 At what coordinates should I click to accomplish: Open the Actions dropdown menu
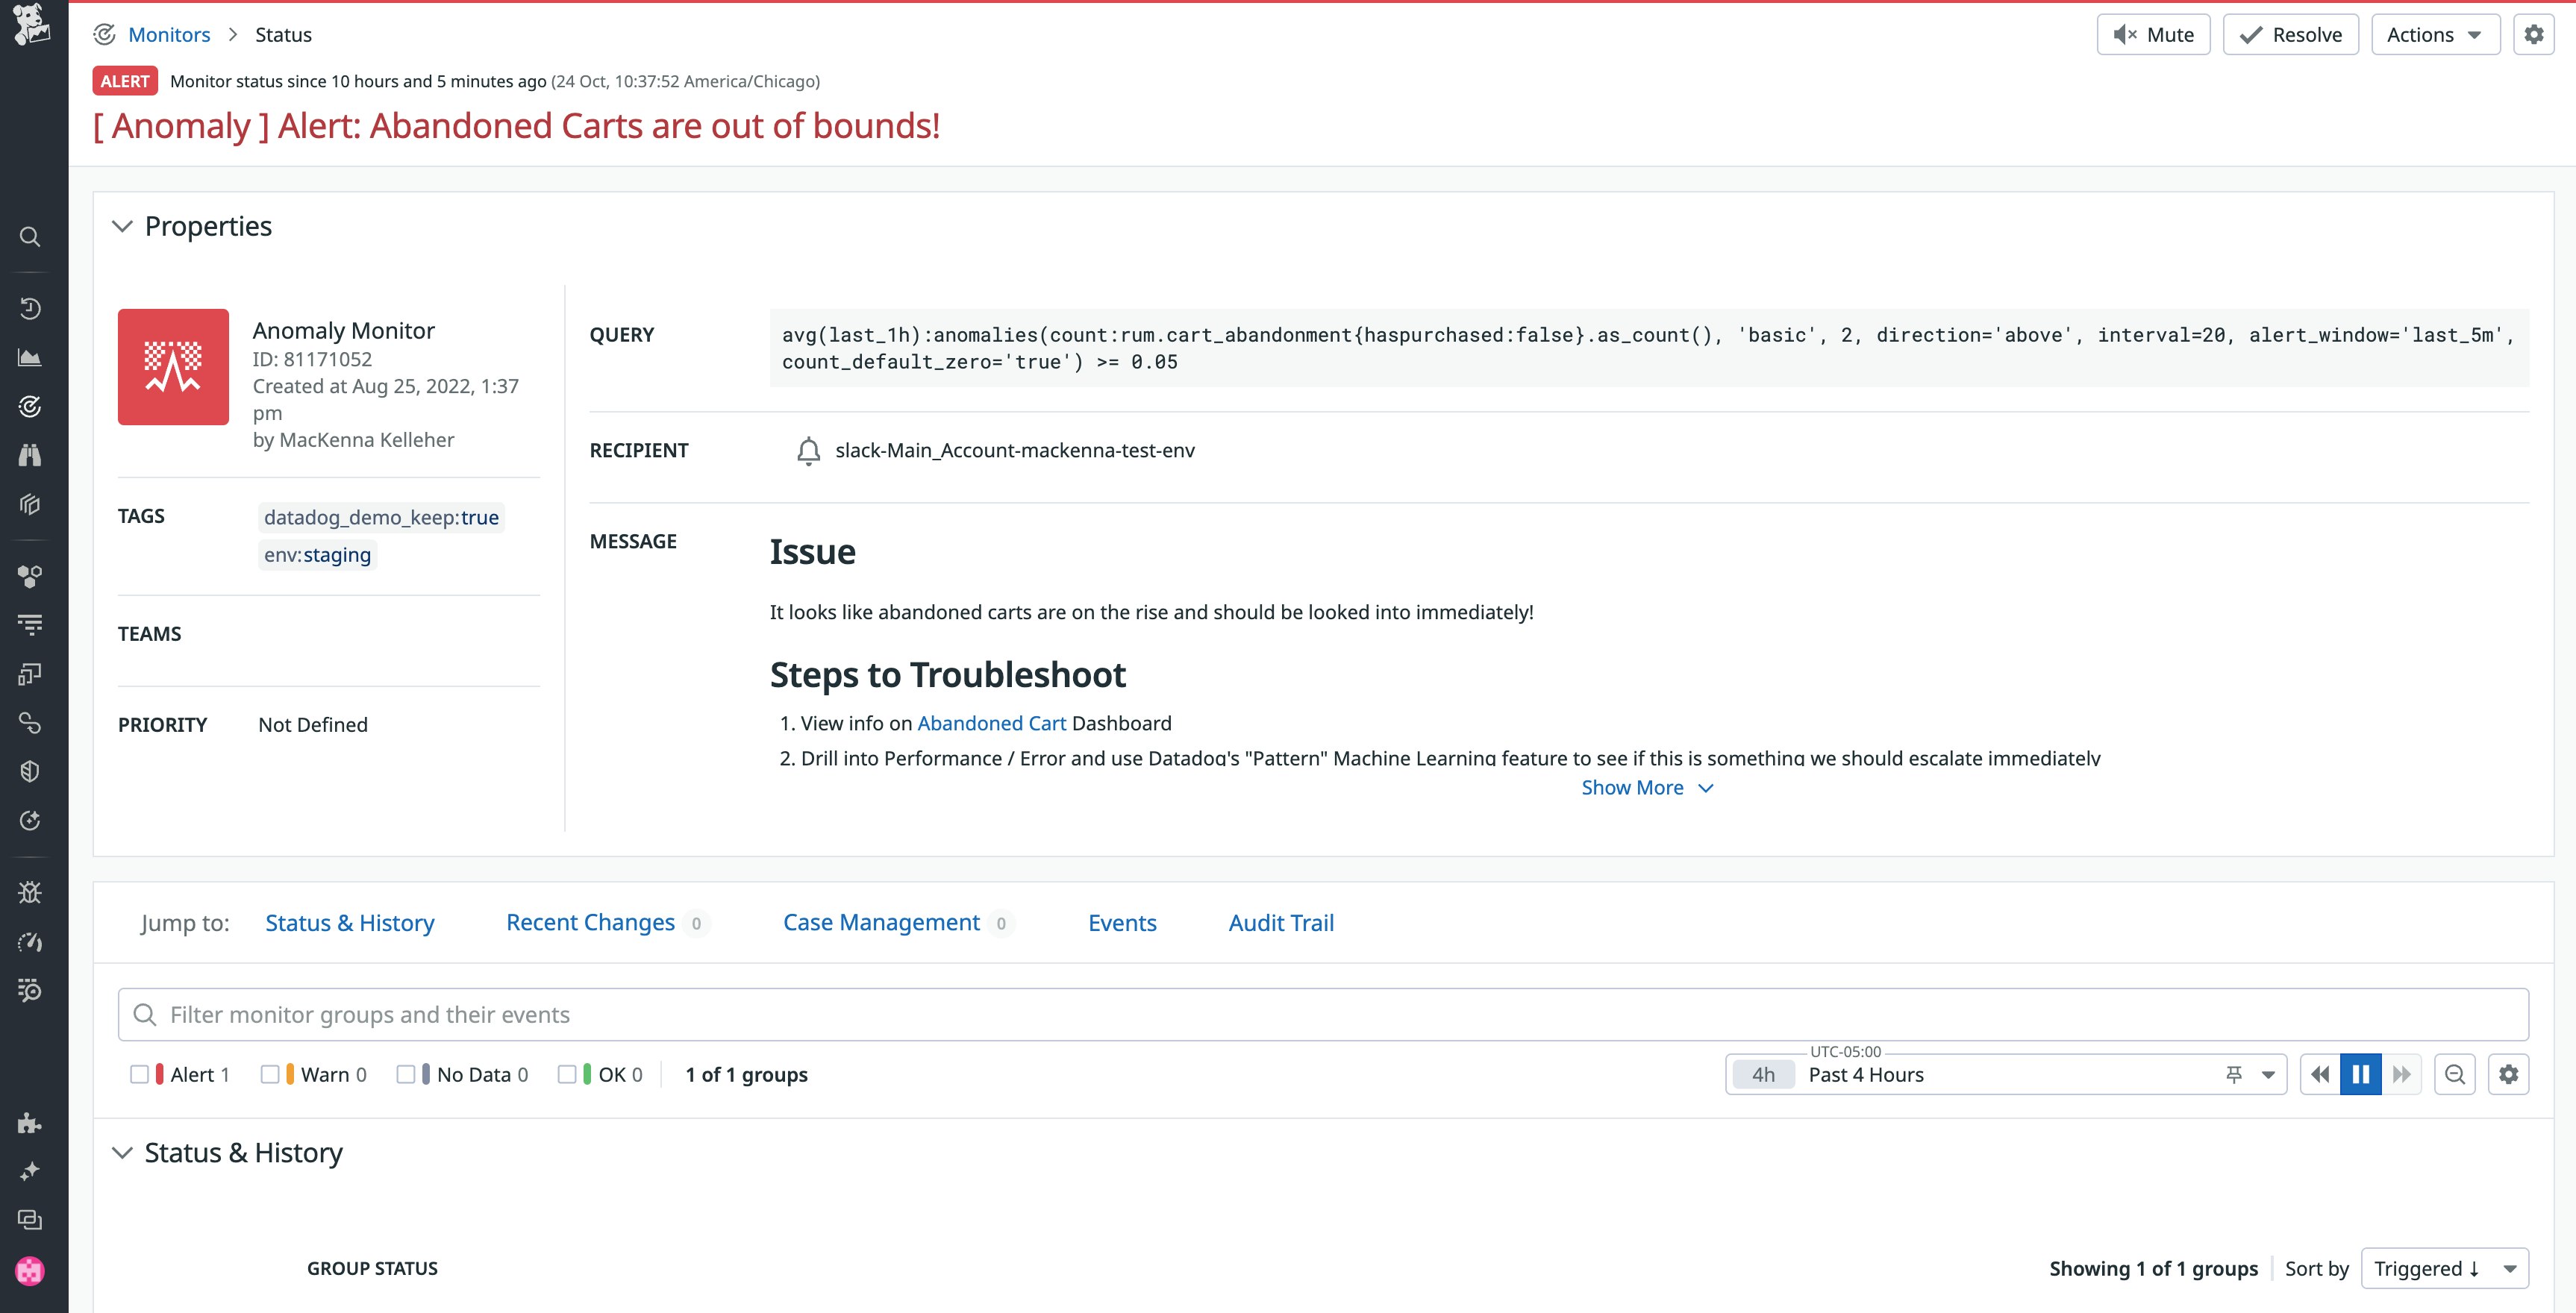pos(2434,35)
